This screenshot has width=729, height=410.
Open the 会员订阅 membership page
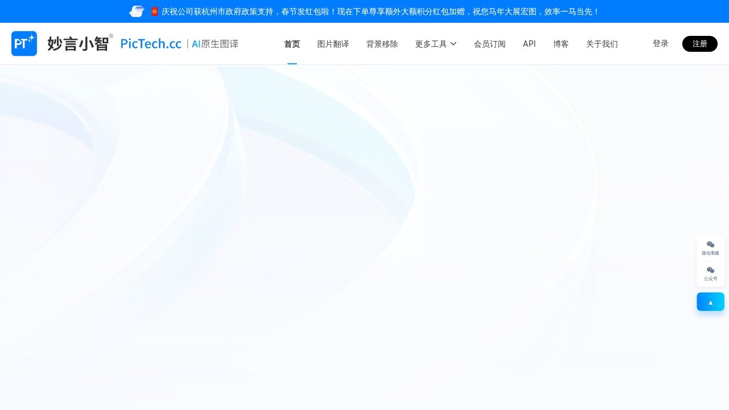490,44
